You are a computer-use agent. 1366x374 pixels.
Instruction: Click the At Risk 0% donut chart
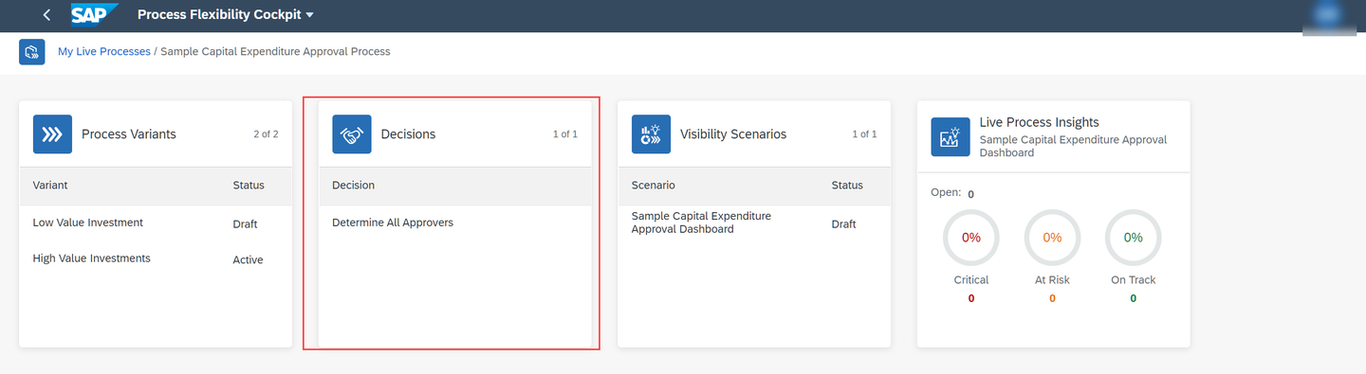pos(1052,238)
